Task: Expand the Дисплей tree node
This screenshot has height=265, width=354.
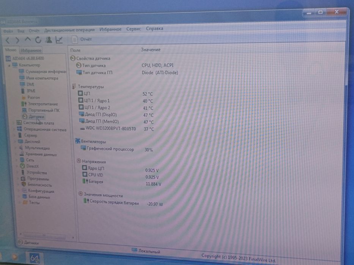Action: pyautogui.click(x=16, y=142)
